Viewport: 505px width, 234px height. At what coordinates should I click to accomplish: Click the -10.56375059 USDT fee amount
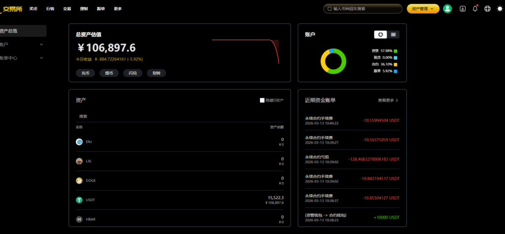[x=381, y=140]
